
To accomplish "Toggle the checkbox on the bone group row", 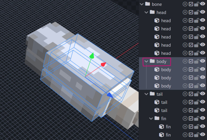I will [191, 4].
